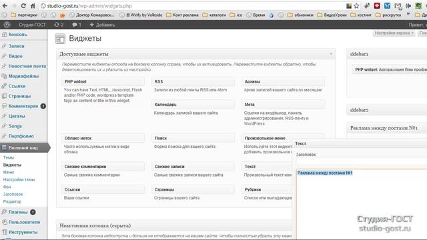The image size is (427, 240).
Task: Select the RSS widget
Action: [x=193, y=81]
